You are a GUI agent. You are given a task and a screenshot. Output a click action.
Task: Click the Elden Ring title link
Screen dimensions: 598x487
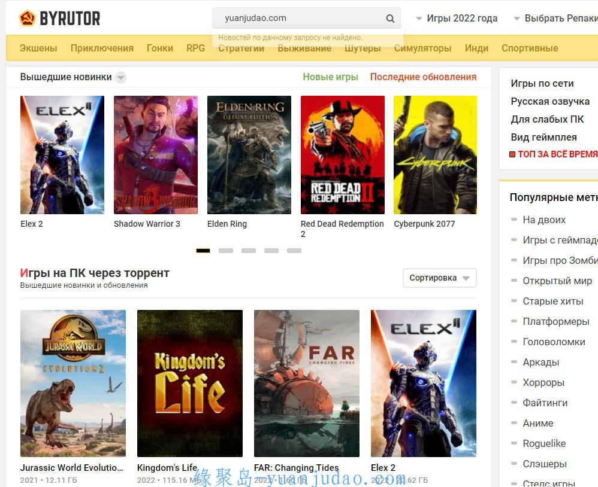click(227, 224)
